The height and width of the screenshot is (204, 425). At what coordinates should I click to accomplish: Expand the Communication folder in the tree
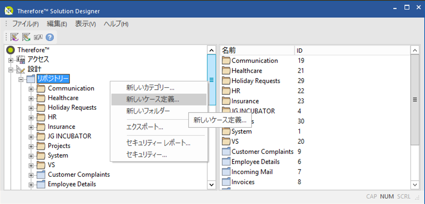click(31, 89)
